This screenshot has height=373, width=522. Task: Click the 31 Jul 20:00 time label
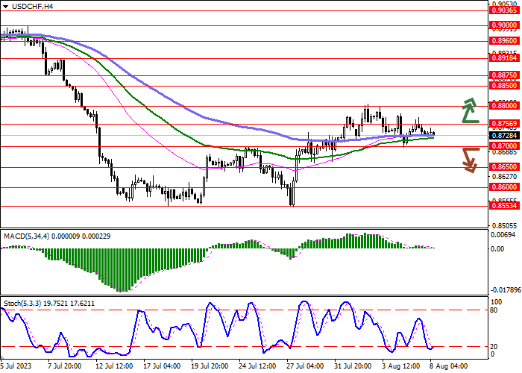353,366
